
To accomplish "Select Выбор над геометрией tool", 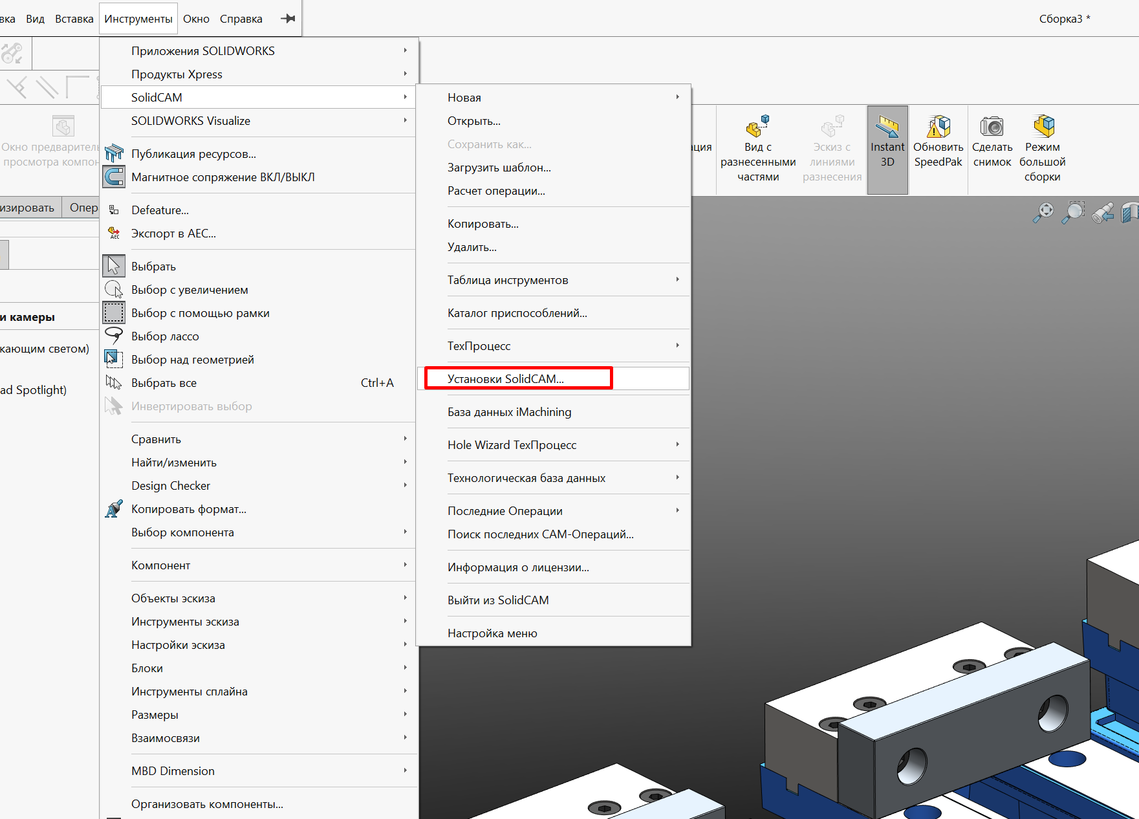I will [114, 360].
